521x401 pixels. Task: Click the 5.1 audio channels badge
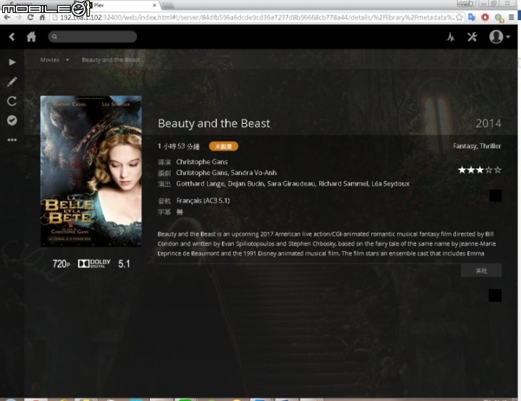click(124, 264)
